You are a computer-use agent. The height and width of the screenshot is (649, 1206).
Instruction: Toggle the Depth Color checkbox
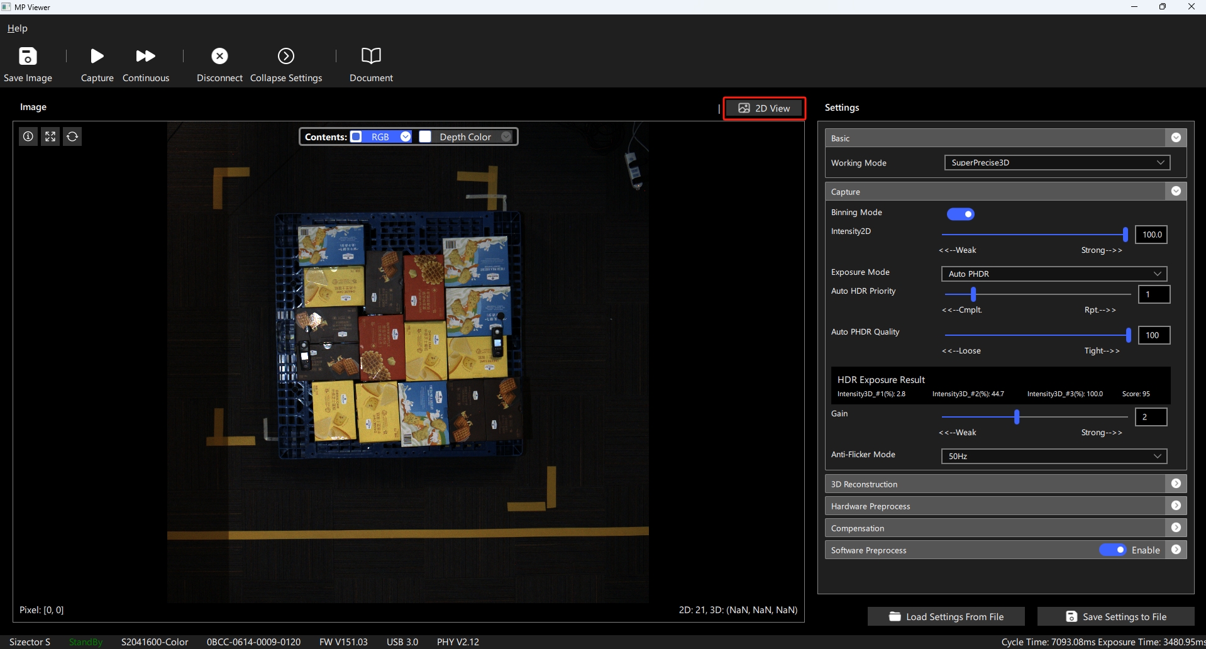425,136
